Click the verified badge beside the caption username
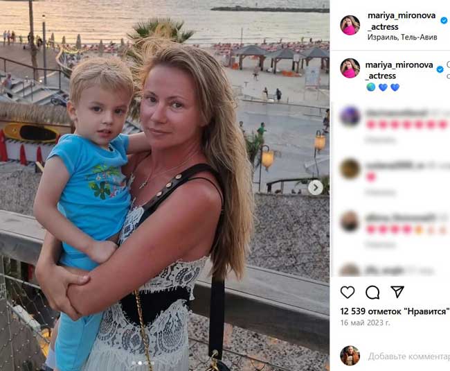The width and height of the screenshot is (450, 371). tap(440, 69)
